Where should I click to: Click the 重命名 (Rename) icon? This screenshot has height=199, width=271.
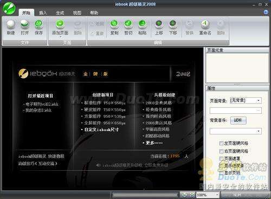[x=205, y=24]
